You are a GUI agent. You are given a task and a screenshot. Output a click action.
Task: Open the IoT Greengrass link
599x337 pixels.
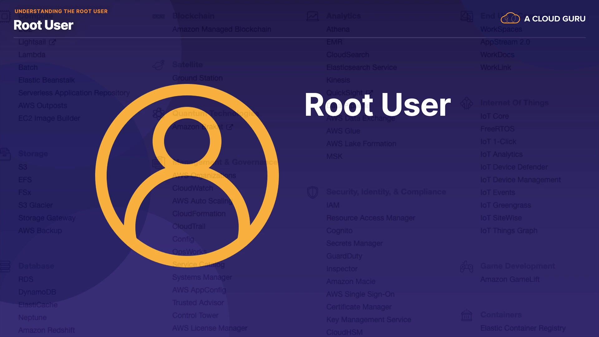click(x=505, y=205)
